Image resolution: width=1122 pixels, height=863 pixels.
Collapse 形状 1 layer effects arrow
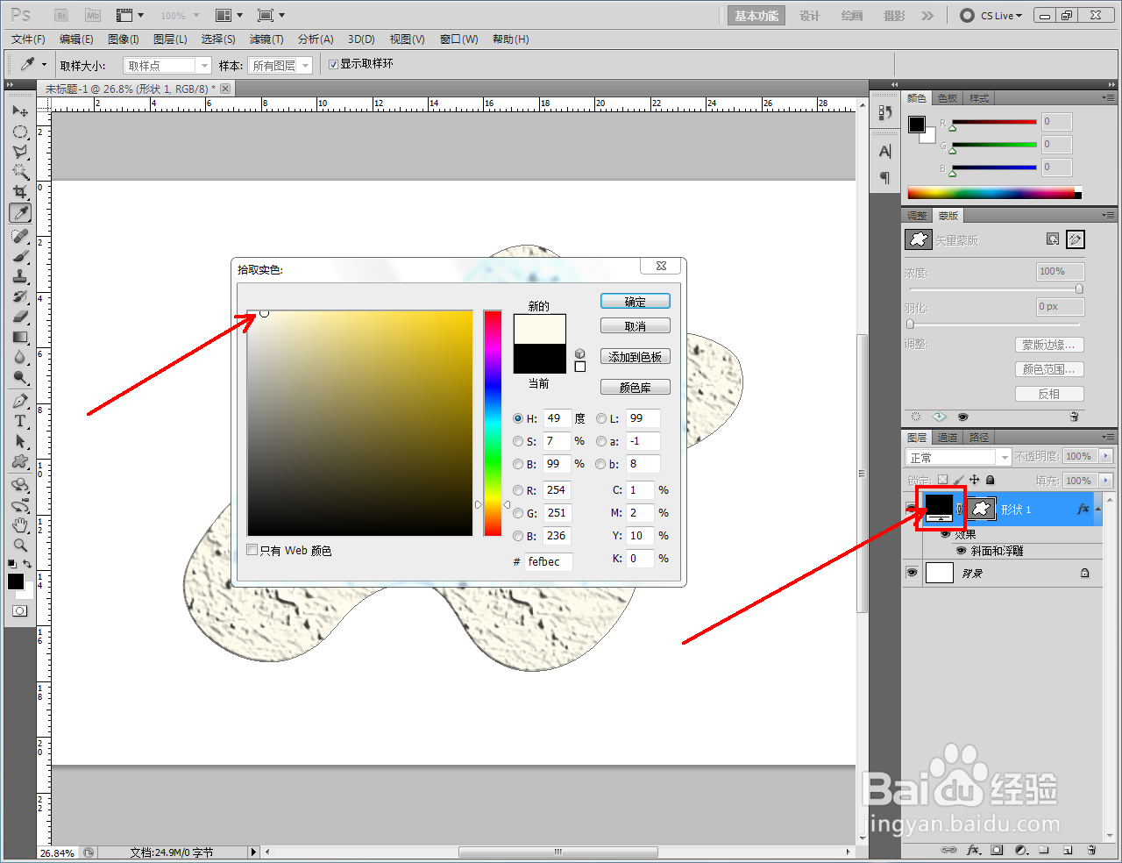(x=1097, y=509)
